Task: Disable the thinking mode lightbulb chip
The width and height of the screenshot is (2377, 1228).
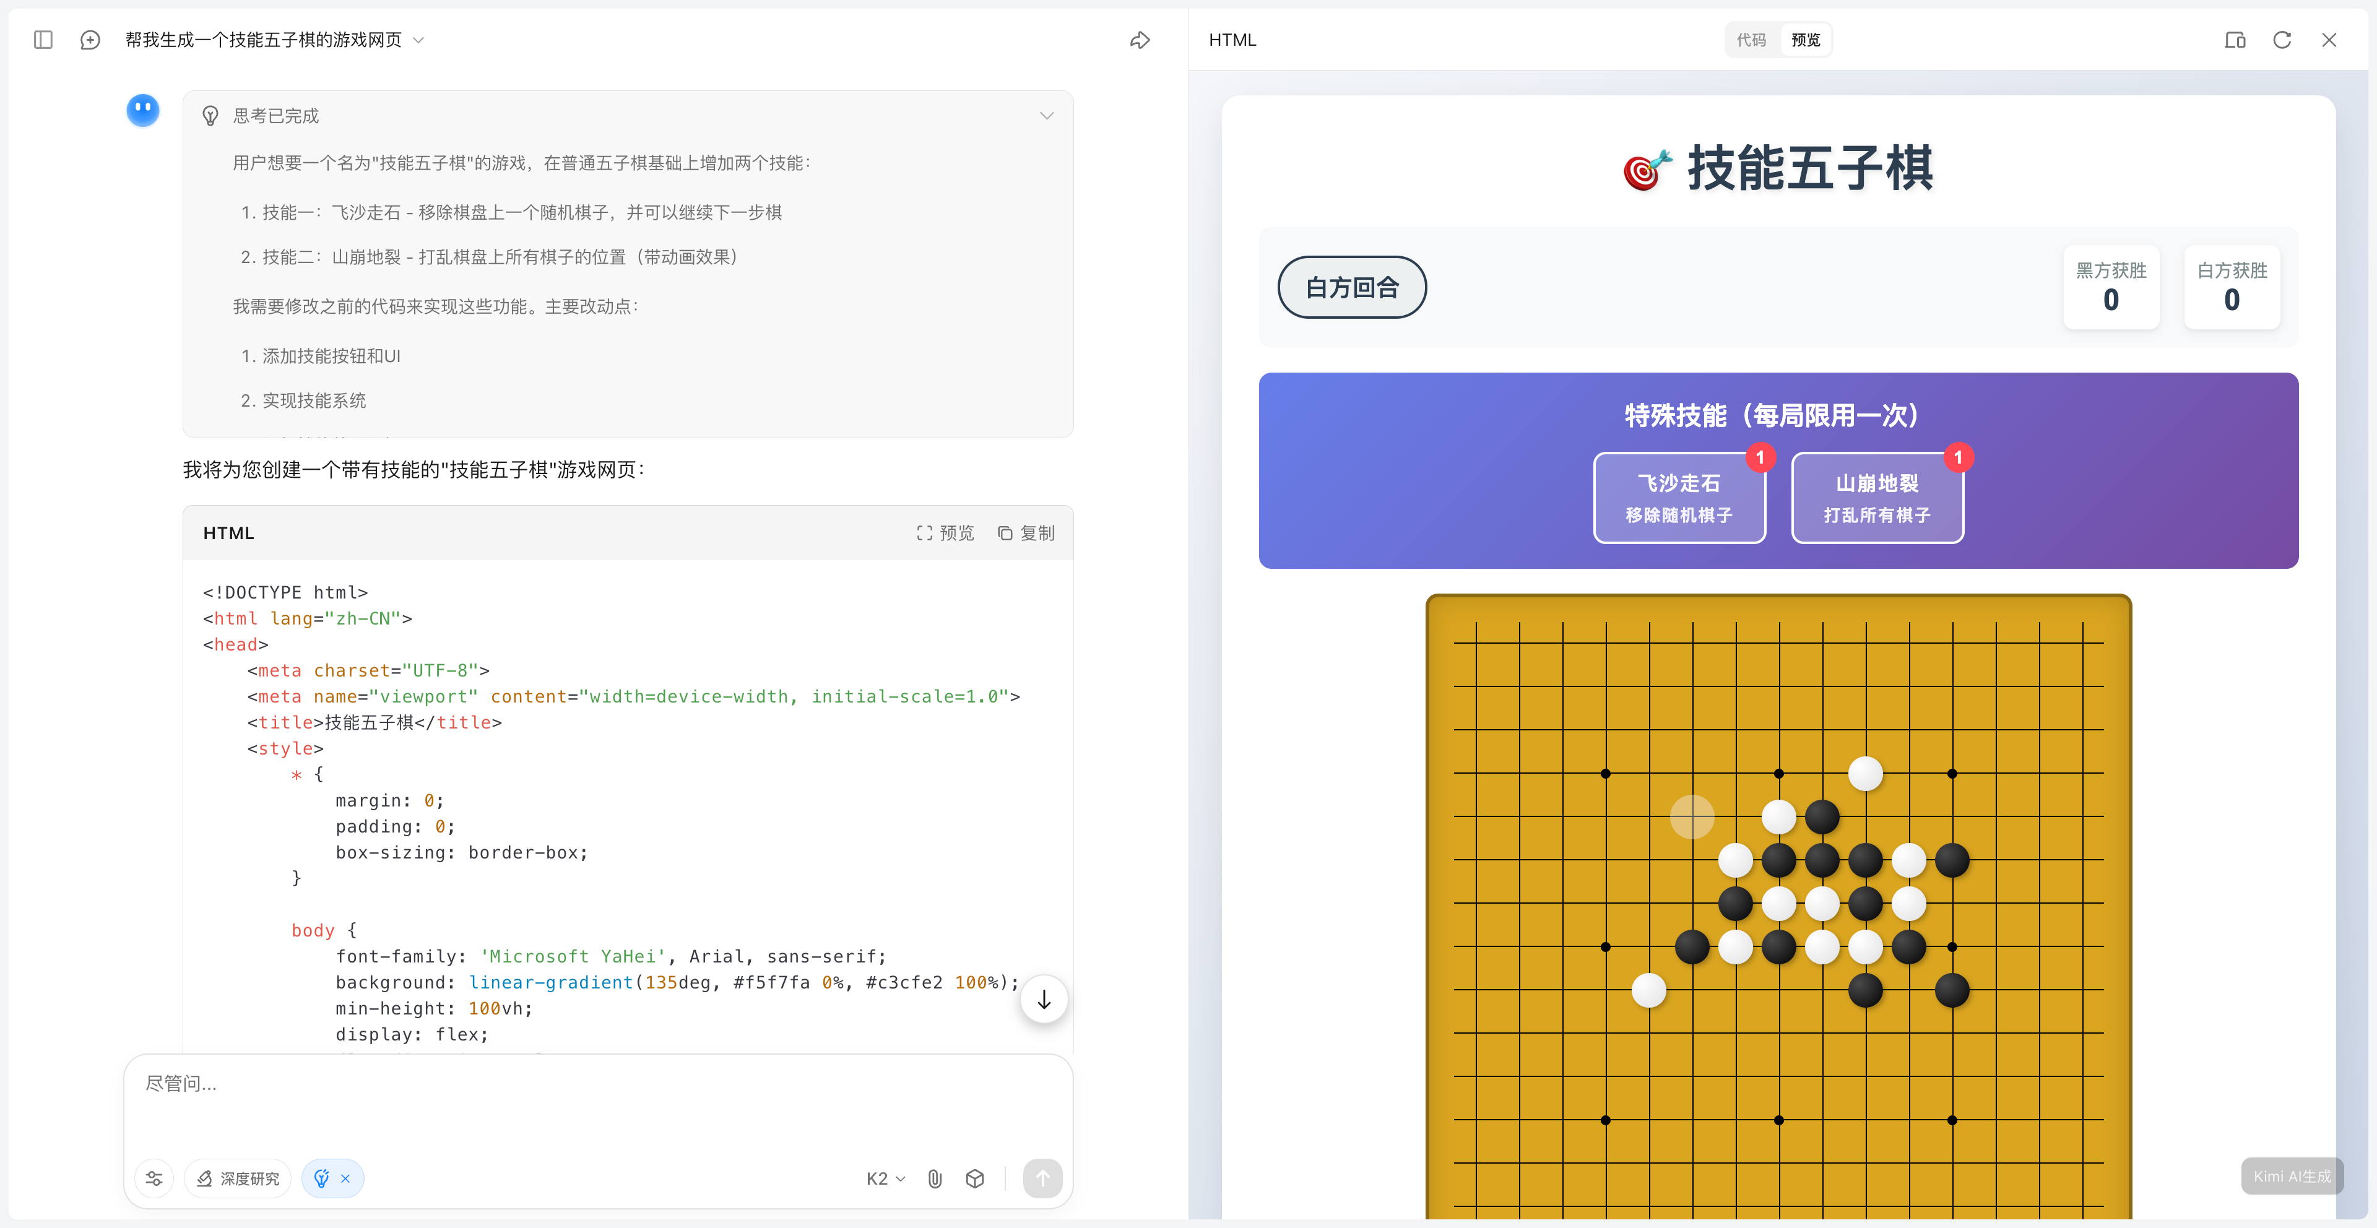Action: point(345,1178)
